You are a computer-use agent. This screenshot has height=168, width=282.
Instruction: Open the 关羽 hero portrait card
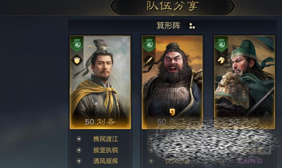(245, 82)
